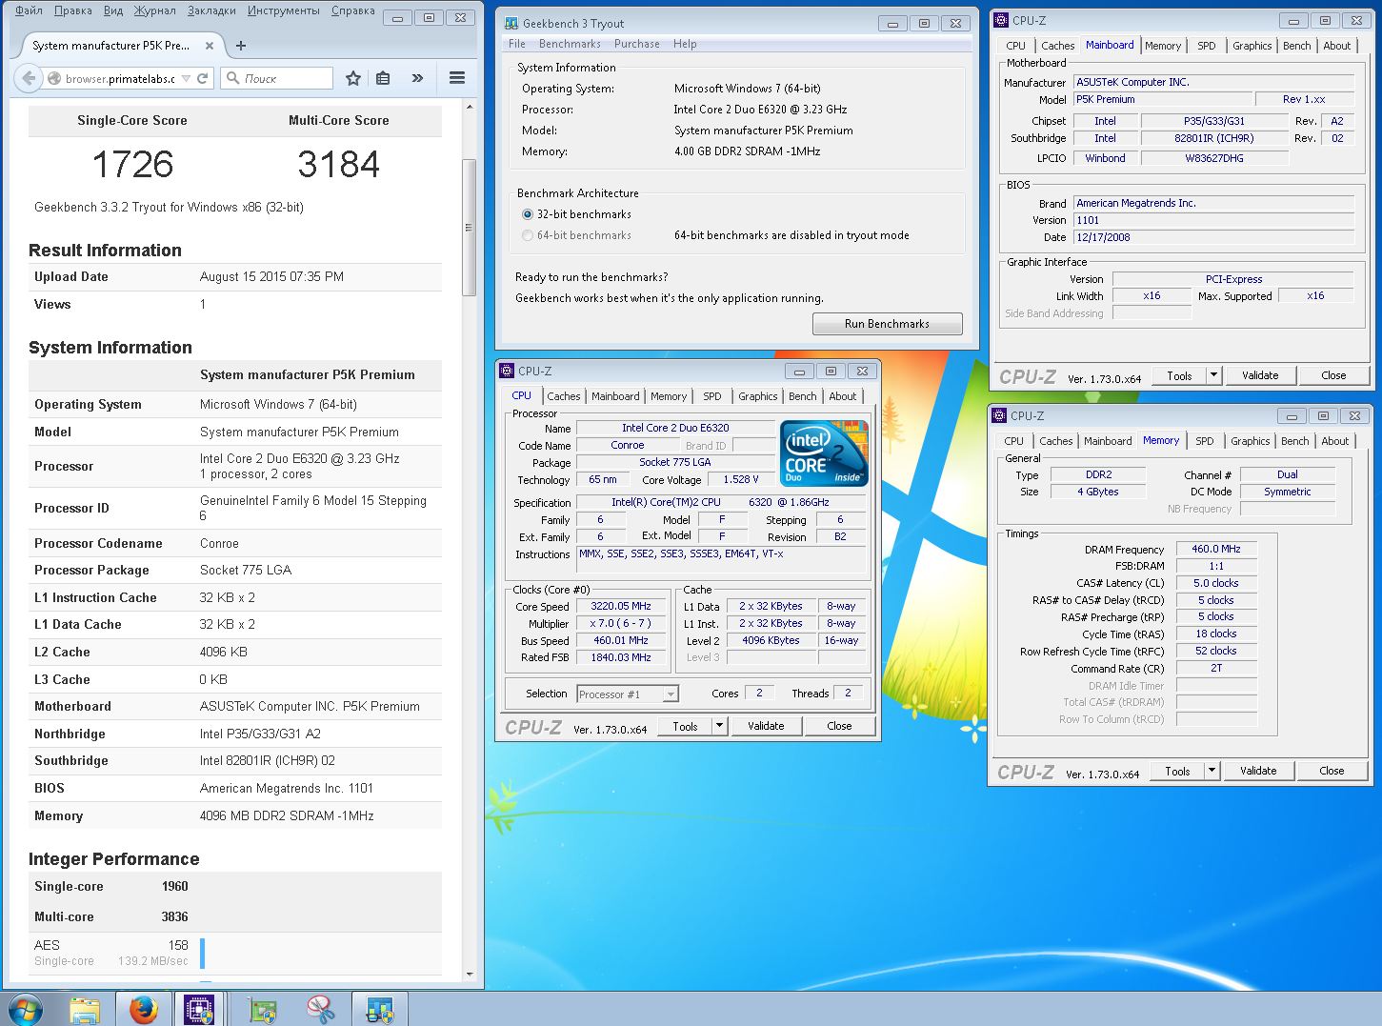This screenshot has height=1026, width=1382.
Task: Go back in Firefox browser
Action: [x=29, y=79]
